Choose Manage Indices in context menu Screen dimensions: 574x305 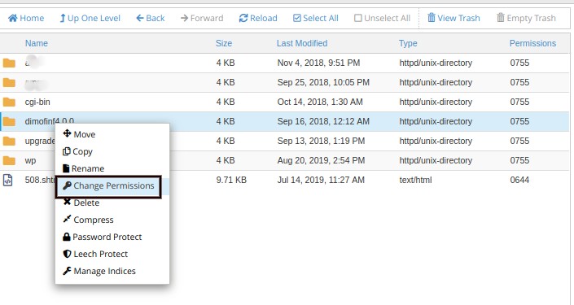click(x=99, y=271)
